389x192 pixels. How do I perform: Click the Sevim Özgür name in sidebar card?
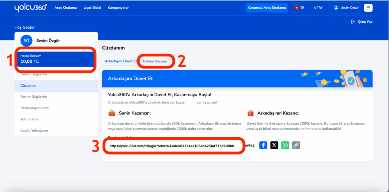click(x=48, y=41)
